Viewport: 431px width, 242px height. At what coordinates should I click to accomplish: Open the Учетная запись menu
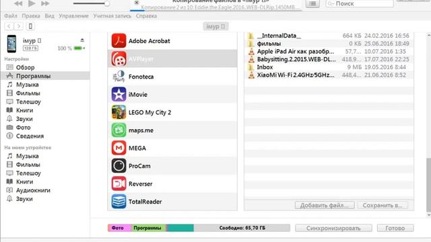[x=112, y=16]
